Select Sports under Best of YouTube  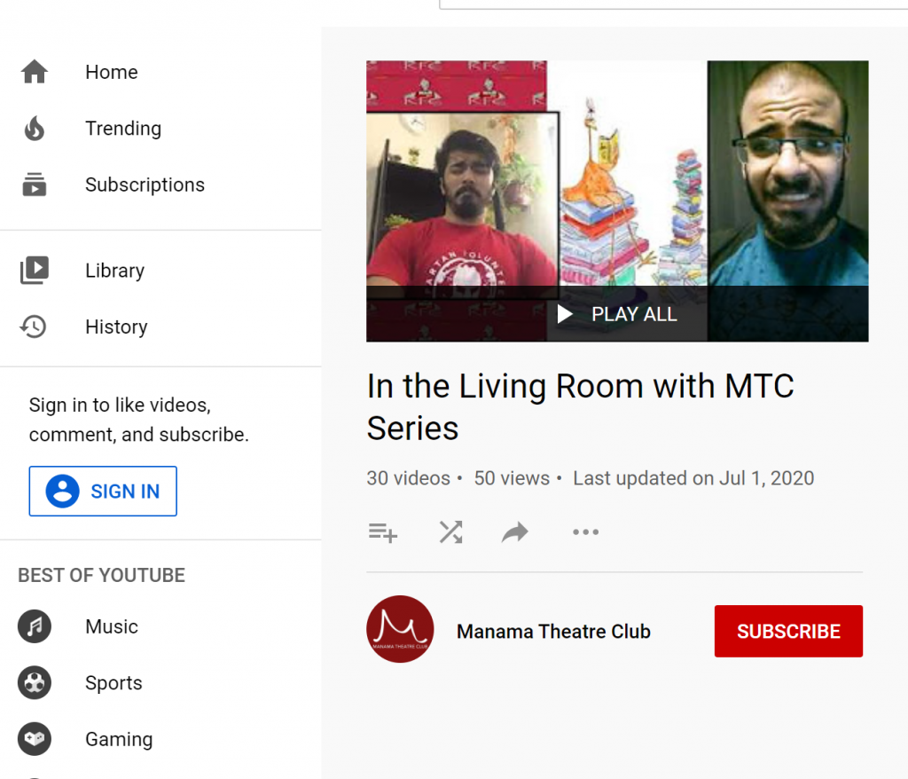click(113, 683)
